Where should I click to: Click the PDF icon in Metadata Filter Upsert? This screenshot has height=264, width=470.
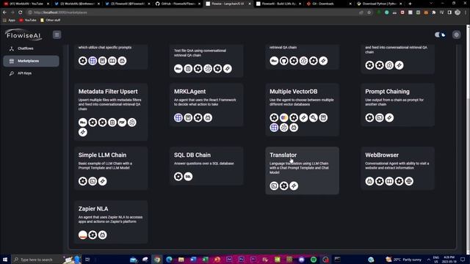coord(122,122)
